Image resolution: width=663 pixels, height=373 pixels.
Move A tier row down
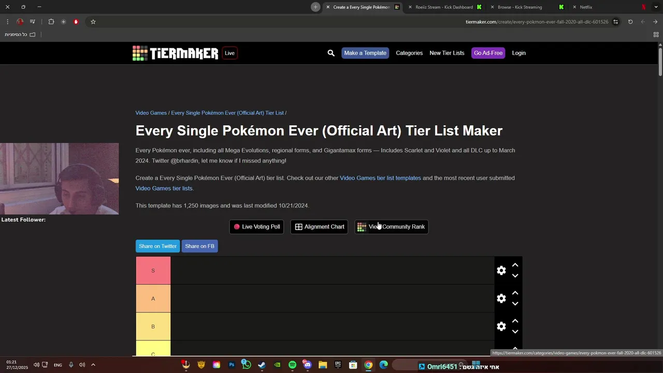(515, 304)
